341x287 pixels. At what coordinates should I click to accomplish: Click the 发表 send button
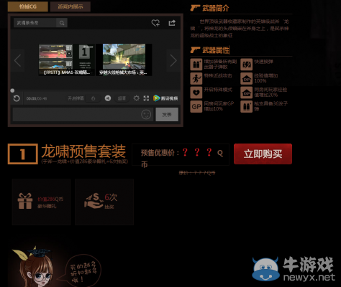[167, 115]
